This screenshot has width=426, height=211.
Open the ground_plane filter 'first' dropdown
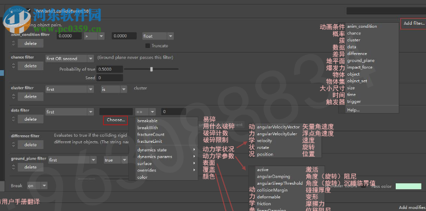[72, 160]
